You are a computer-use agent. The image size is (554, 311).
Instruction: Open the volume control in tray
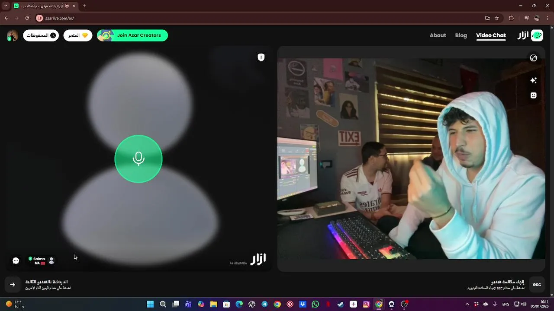523,304
